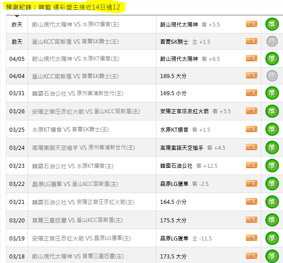Open matchup 高陽索諾天空槍手 VS 原州東浦新世代(主)
Image resolution: width=283 pixels, height=263 pixels.
(83, 148)
